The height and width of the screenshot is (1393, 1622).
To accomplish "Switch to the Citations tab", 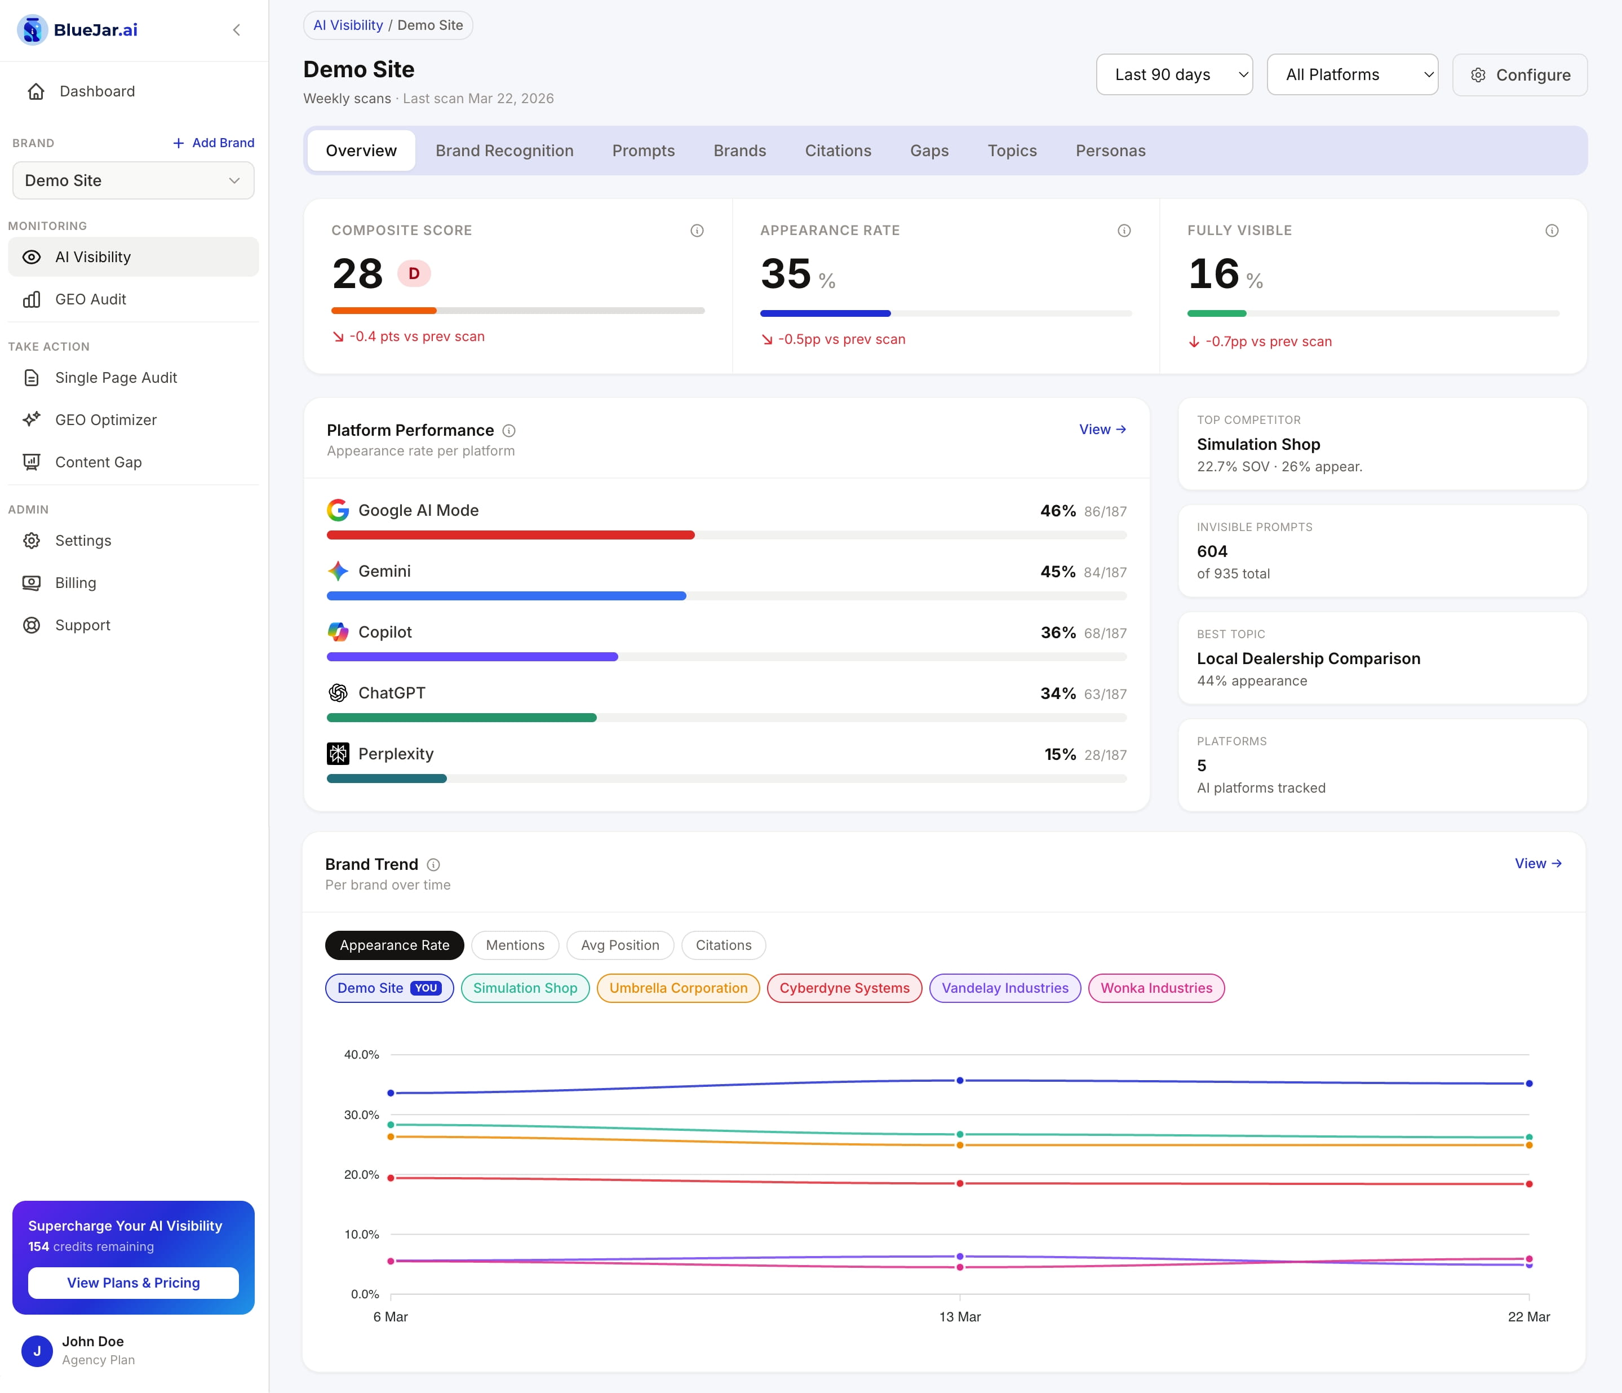I will coord(839,151).
